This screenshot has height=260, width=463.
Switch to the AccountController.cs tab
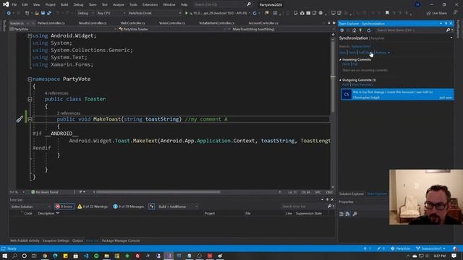tap(263, 23)
